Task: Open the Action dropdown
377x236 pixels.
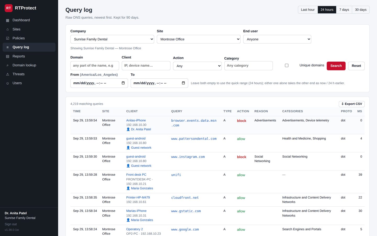Action: [197, 66]
